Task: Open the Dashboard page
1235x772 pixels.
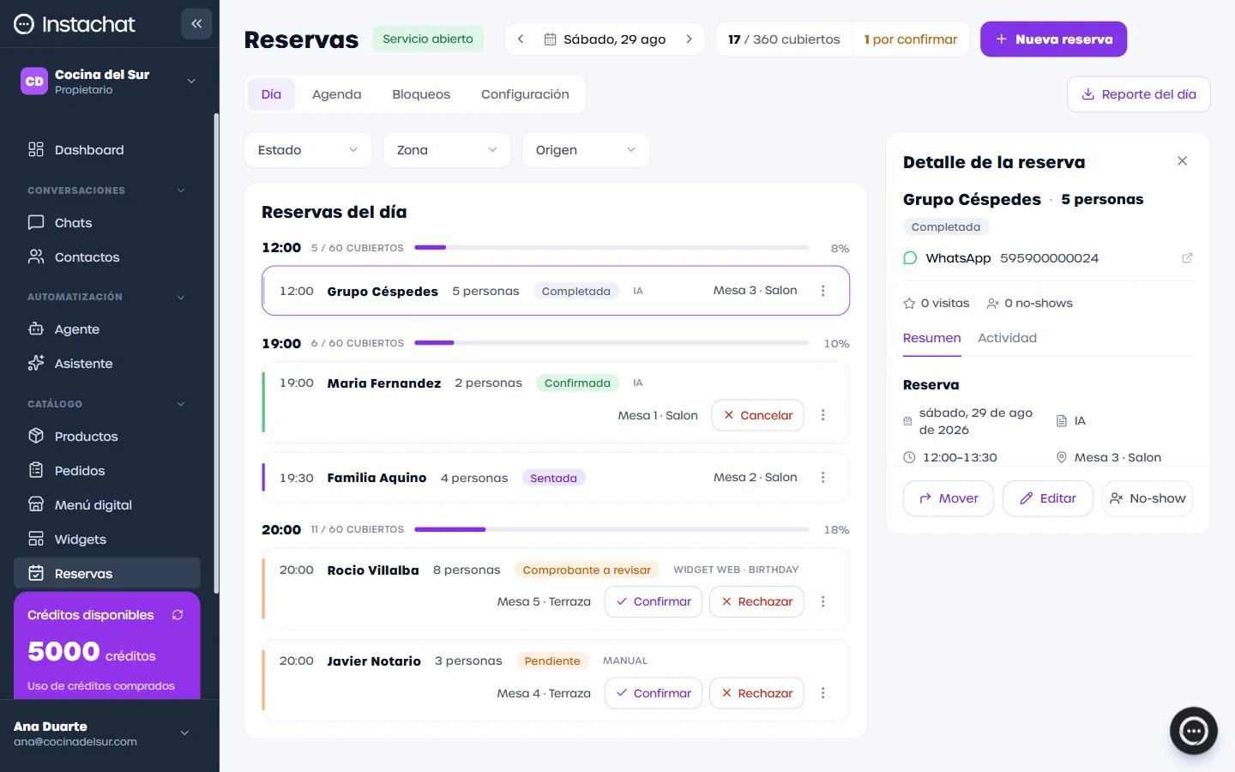Action: point(107,150)
